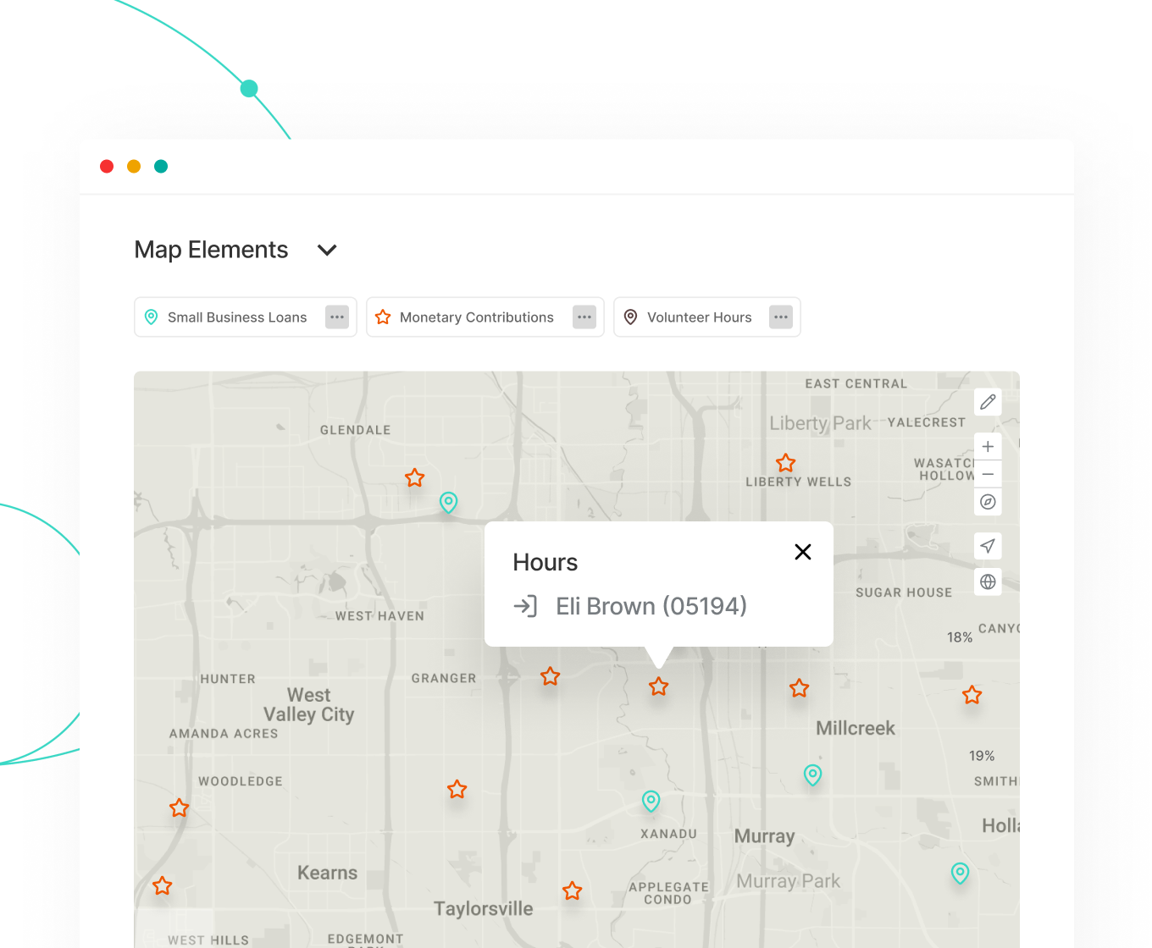
Task: Reset map bearing with compass icon
Action: coord(988,502)
